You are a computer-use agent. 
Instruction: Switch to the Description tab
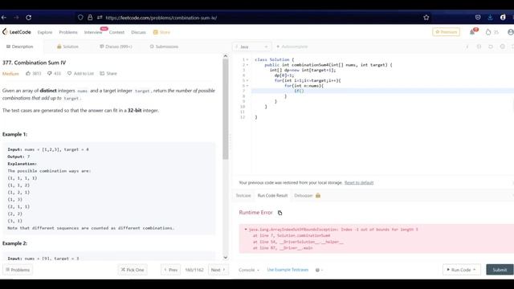click(19, 47)
